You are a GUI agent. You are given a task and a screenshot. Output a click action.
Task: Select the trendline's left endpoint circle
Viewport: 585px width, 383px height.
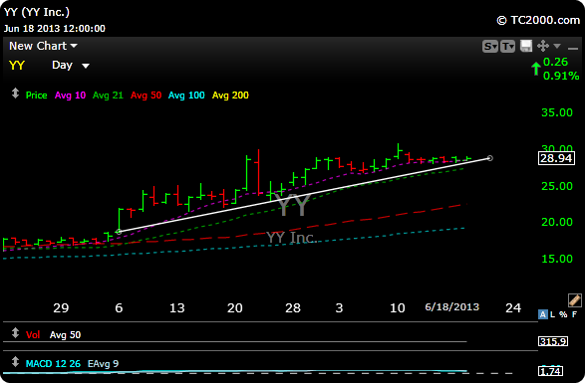(119, 232)
